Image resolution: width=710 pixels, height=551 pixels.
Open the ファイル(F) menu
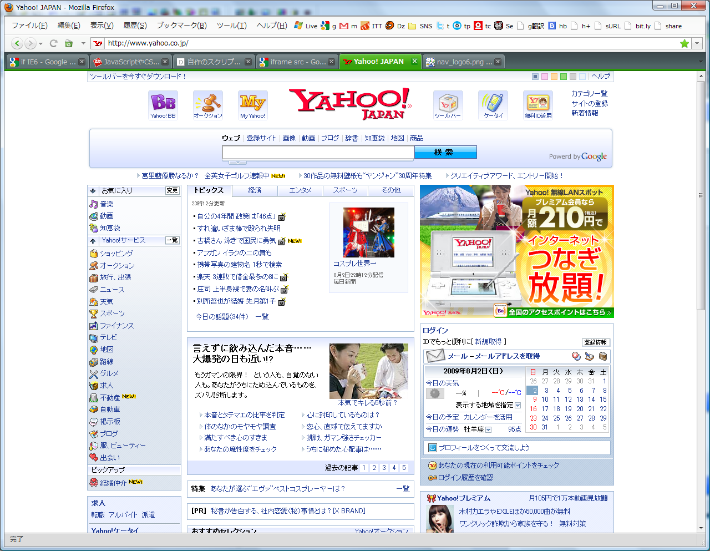pos(29,26)
